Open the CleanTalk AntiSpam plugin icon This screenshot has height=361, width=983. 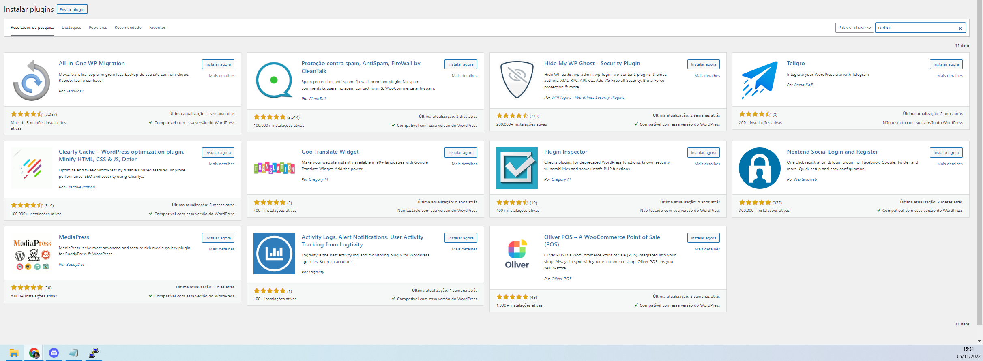274,80
